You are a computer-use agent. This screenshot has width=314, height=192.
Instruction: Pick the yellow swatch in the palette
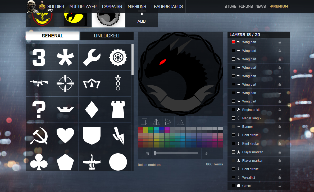pyautogui.click(x=145, y=129)
